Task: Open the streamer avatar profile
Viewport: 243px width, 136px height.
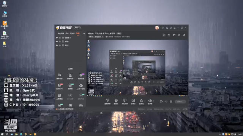Action: coord(157,28)
